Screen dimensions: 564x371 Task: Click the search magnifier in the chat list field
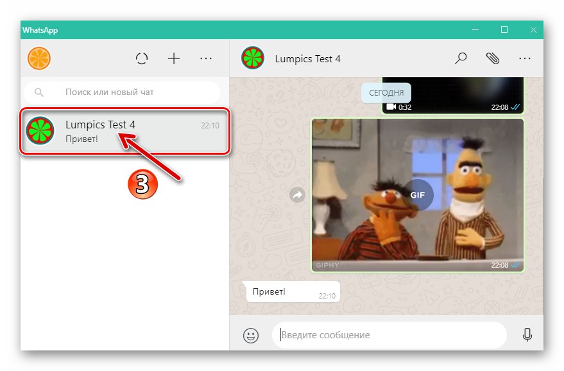point(38,92)
